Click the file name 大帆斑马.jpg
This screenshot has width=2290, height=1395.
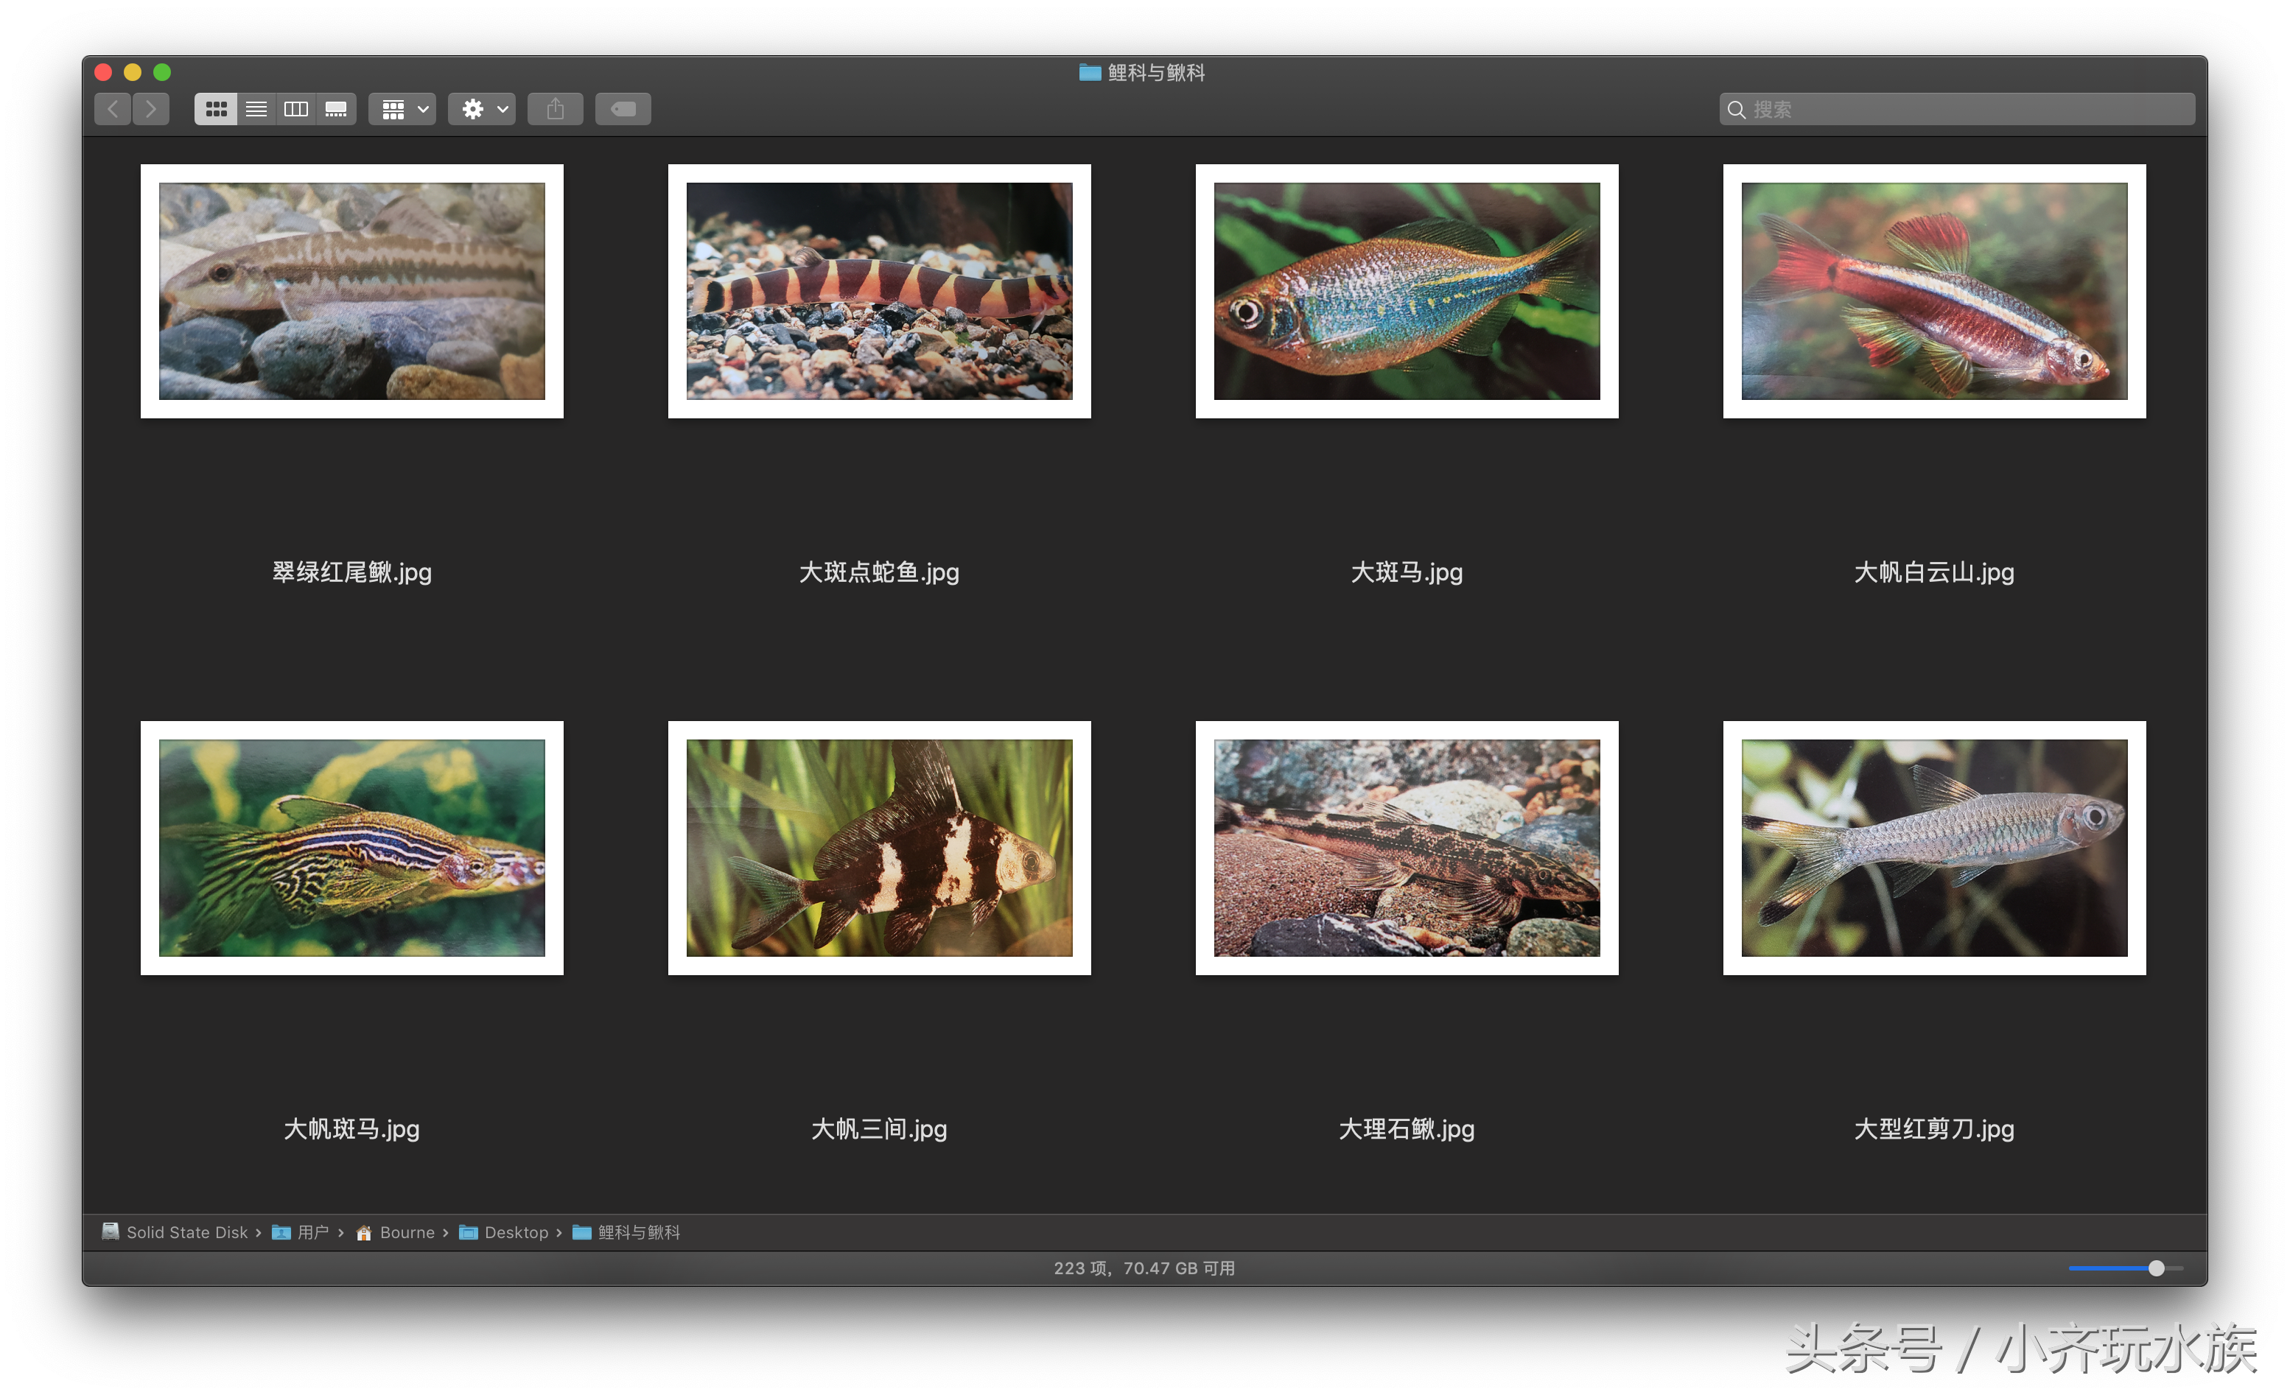pos(352,1129)
